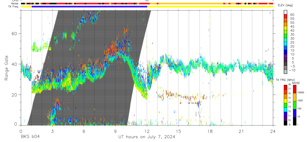Click the 'ELEV (deg)' colorbar title
Viewport: 307px width, 142px height.
click(x=285, y=5)
